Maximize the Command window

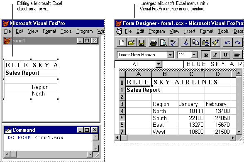click(x=87, y=130)
